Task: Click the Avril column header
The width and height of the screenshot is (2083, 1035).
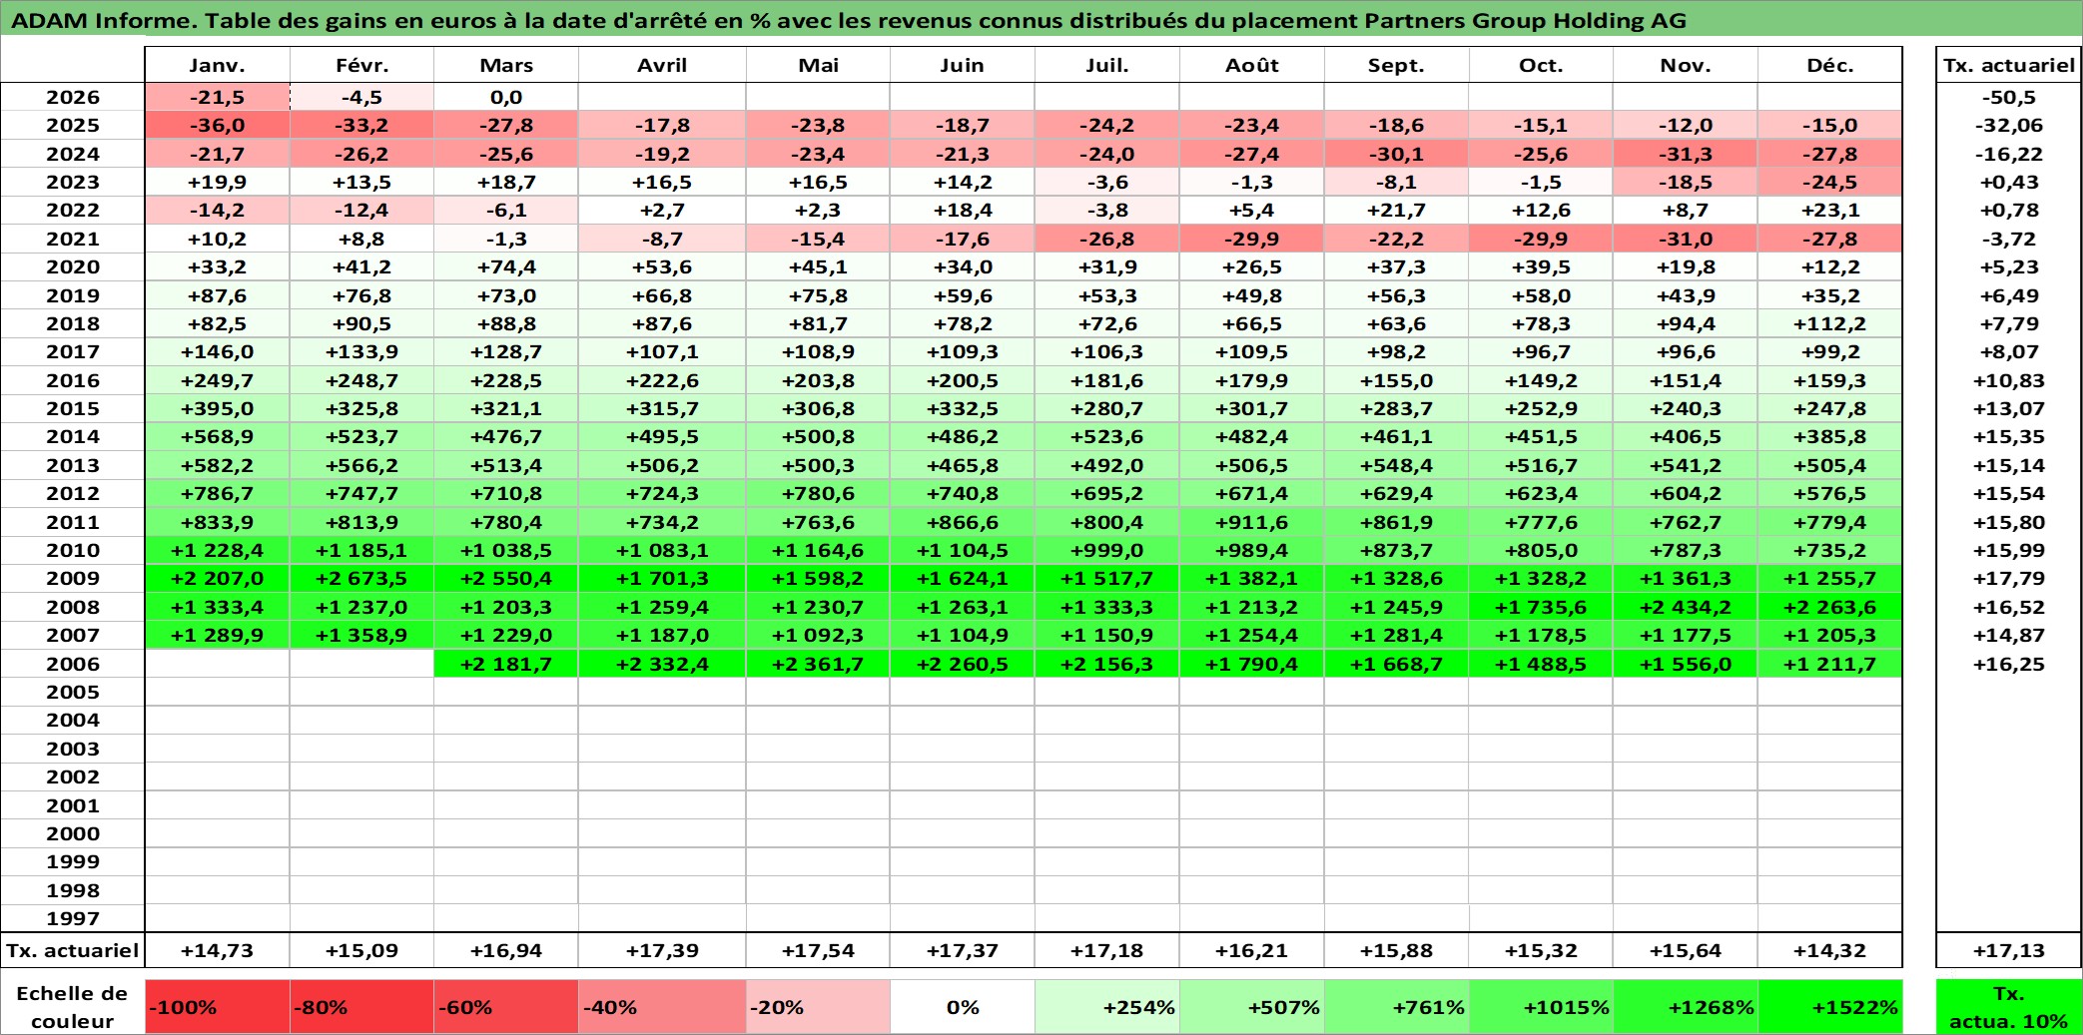Action: (662, 65)
